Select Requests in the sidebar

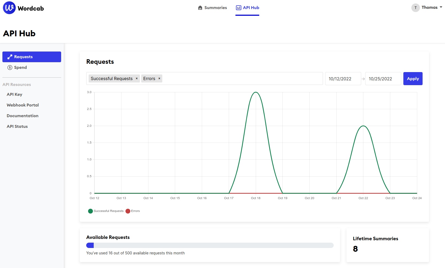[32, 57]
